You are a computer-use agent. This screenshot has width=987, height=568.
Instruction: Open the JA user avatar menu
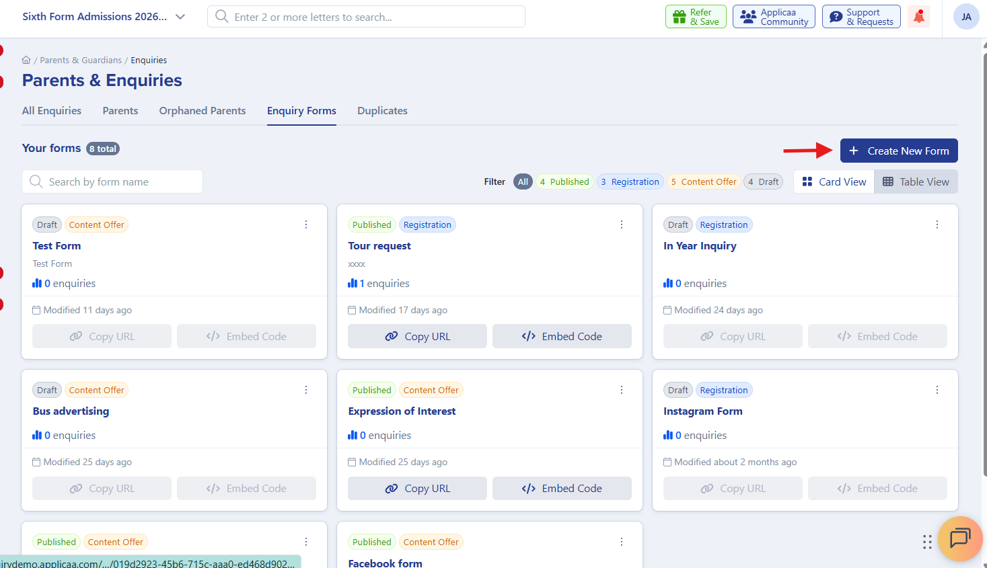pos(966,17)
